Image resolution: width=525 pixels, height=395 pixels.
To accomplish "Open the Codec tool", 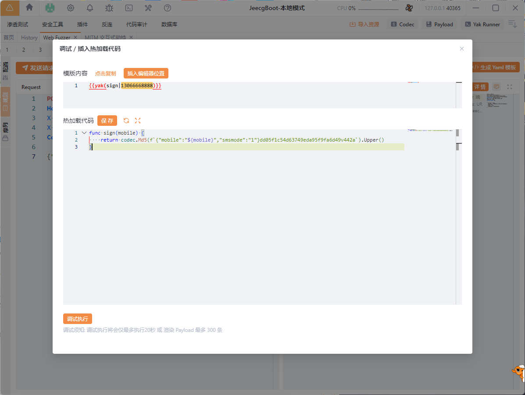I will 403,25.
